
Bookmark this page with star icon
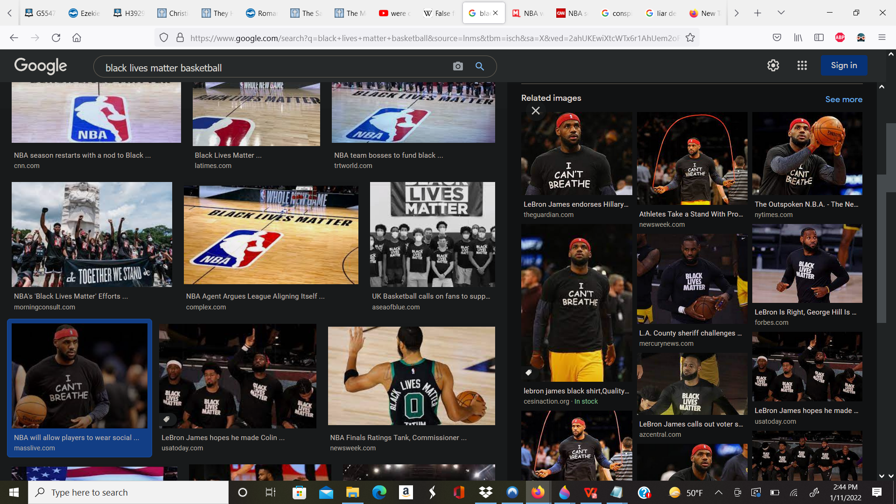click(690, 38)
